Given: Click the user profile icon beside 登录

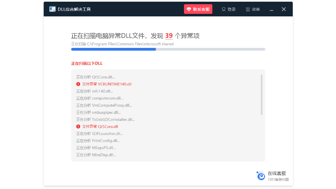Looking at the screenshot, I should click(223, 9).
